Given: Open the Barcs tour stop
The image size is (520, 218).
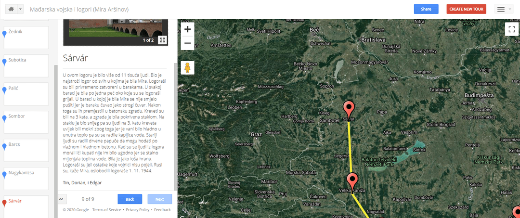Looking at the screenshot, I should (26, 151).
